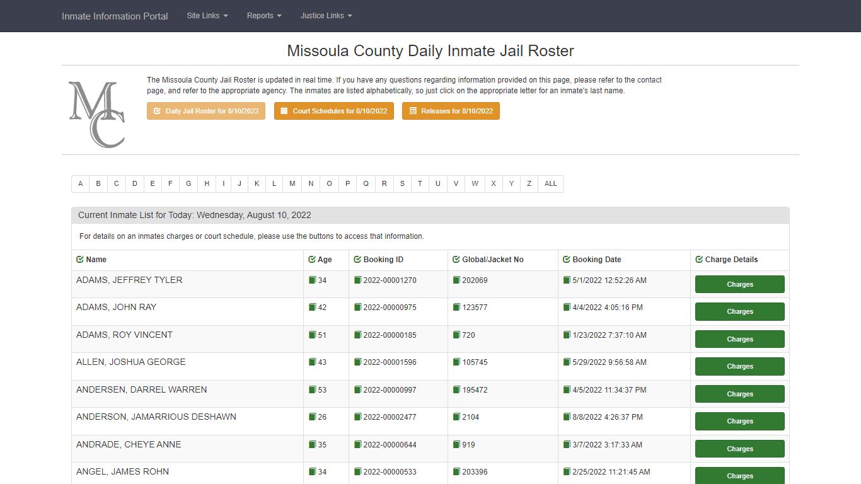Filter inmates by letter Q

point(366,184)
